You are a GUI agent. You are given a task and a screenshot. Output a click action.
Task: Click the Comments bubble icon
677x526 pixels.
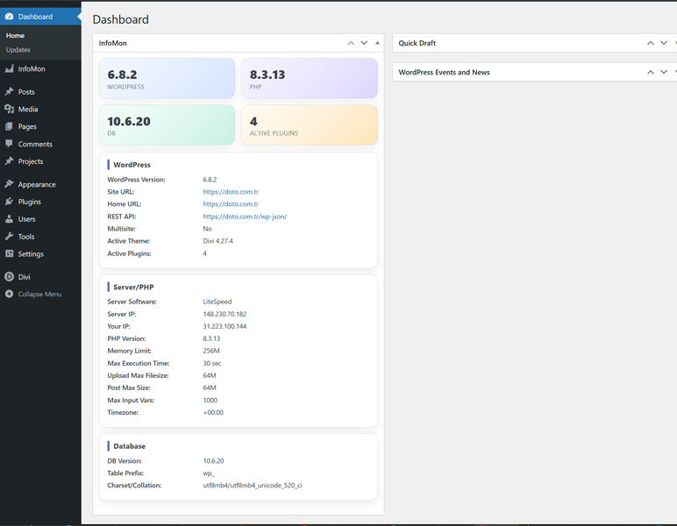point(9,144)
